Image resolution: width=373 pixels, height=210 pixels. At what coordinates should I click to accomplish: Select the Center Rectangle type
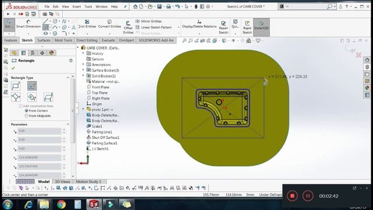coord(32,86)
